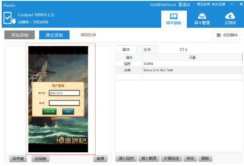Click the 菜单键 menu key button

point(18,159)
